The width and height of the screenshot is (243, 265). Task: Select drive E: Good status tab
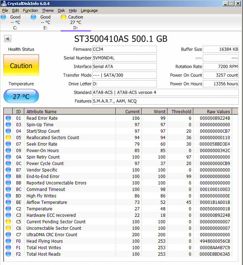(x=45, y=22)
